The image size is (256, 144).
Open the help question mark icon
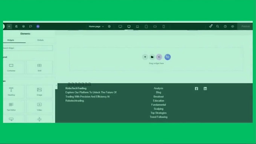click(x=225, y=26)
